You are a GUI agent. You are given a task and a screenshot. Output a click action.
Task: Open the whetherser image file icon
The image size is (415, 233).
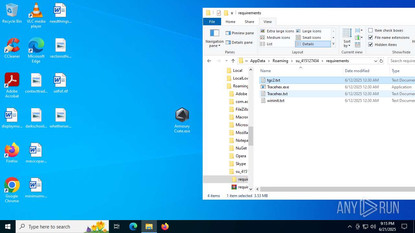point(60,118)
